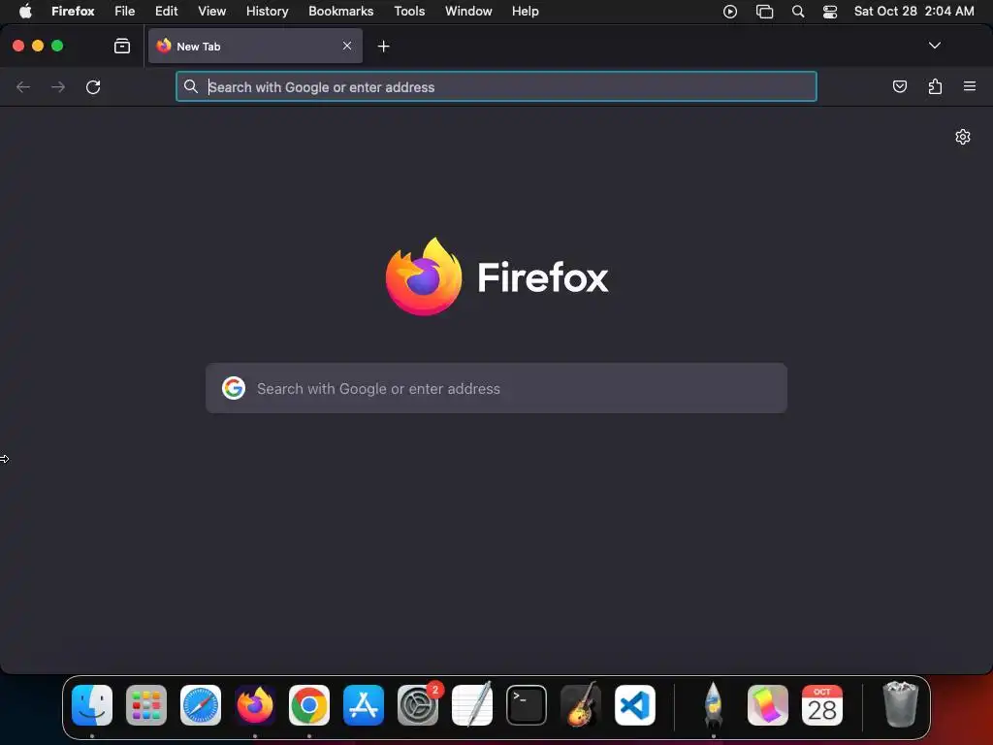The width and height of the screenshot is (993, 745).
Task: Open the Extensions puzzle icon
Action: click(935, 86)
